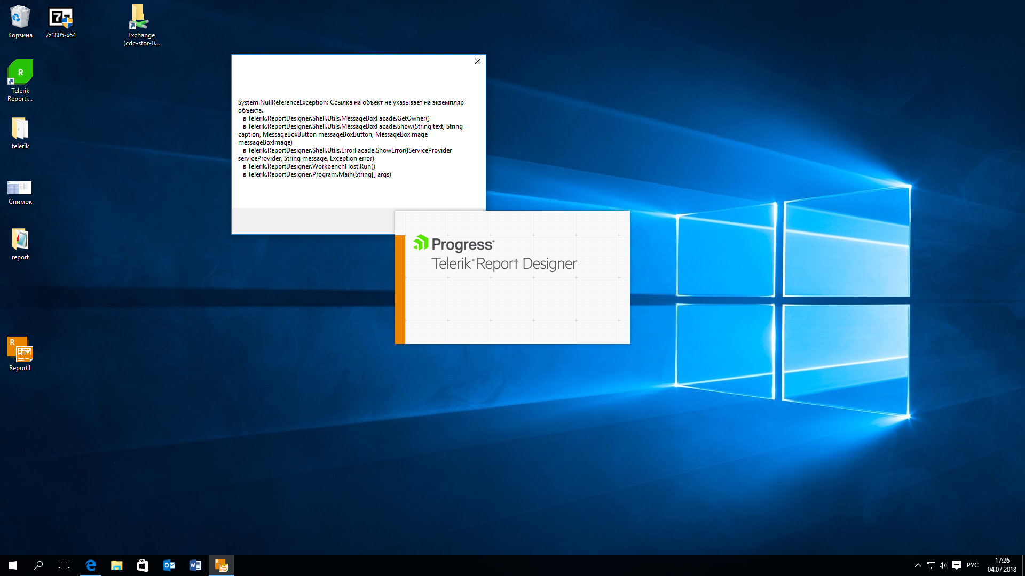The height and width of the screenshot is (576, 1025).
Task: Open Outlook from the taskbar
Action: click(169, 565)
